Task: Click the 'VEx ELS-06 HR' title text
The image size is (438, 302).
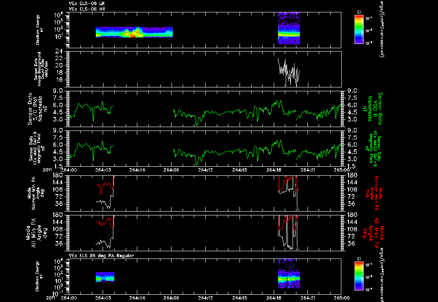Action: click(x=86, y=9)
